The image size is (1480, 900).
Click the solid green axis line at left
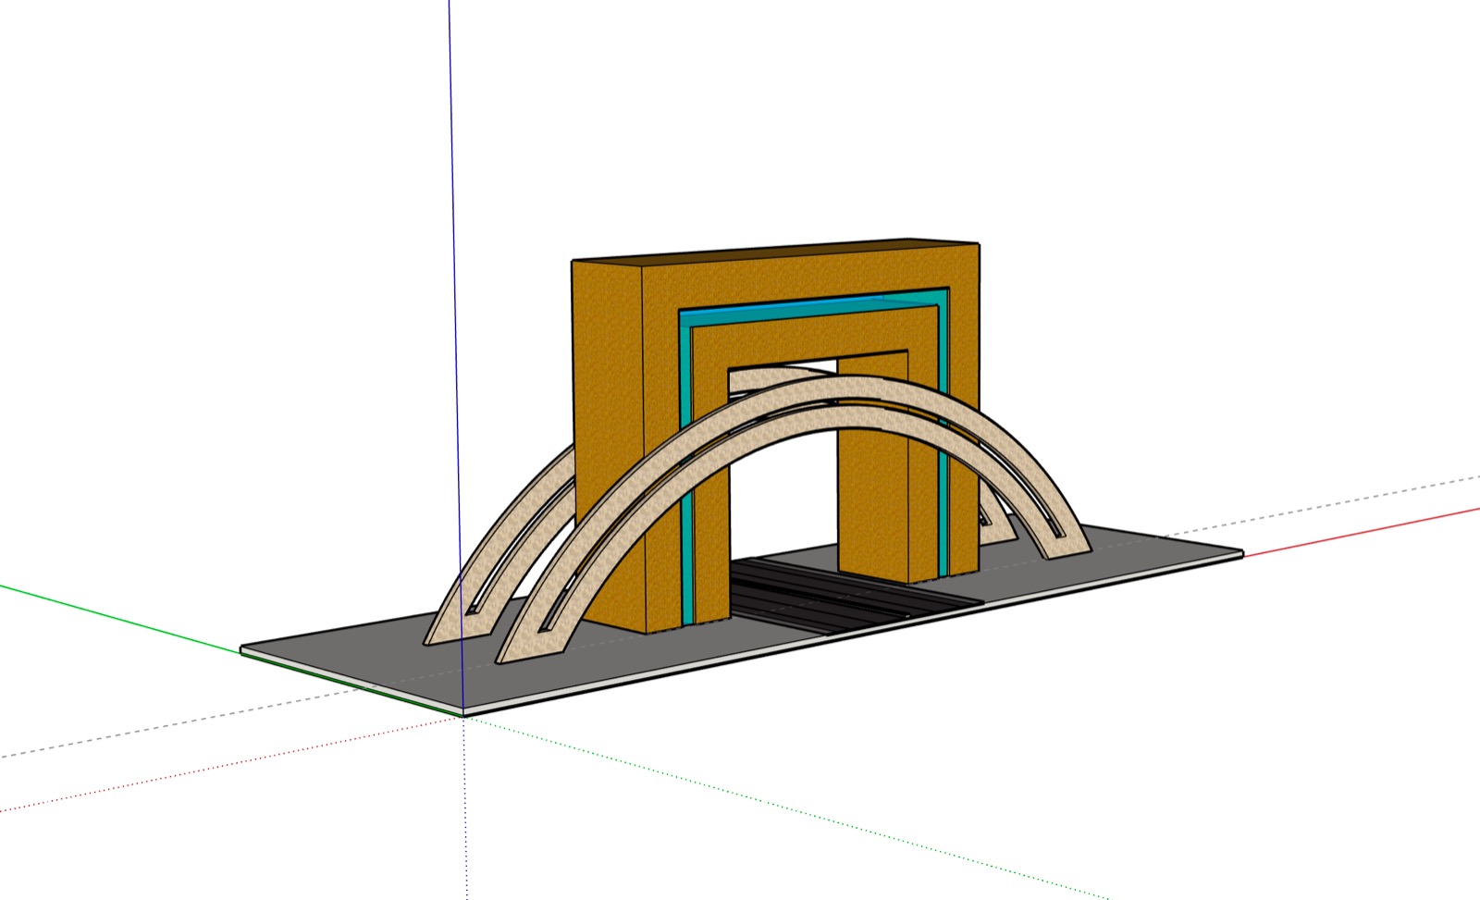click(120, 617)
